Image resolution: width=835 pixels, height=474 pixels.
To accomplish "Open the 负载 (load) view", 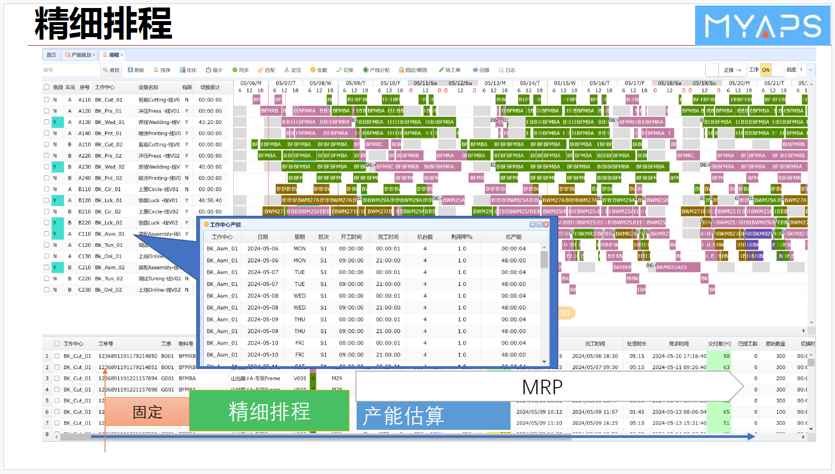I will [319, 70].
